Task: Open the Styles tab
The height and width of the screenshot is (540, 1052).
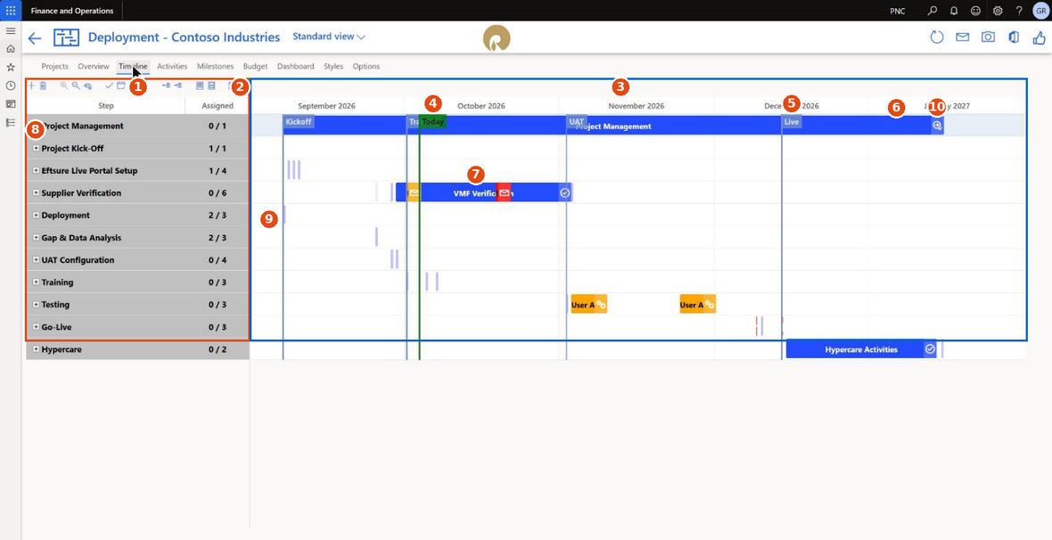Action: (333, 67)
